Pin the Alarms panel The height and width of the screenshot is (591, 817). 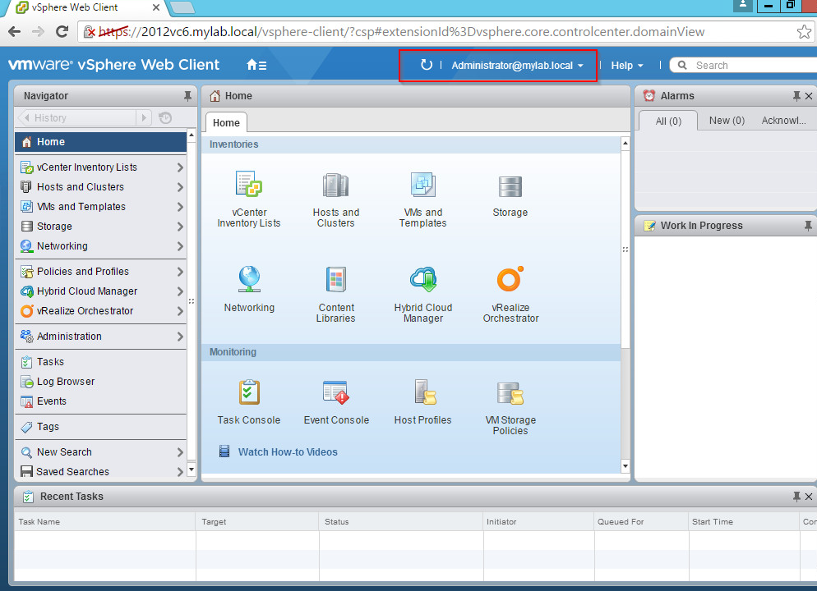click(x=796, y=96)
